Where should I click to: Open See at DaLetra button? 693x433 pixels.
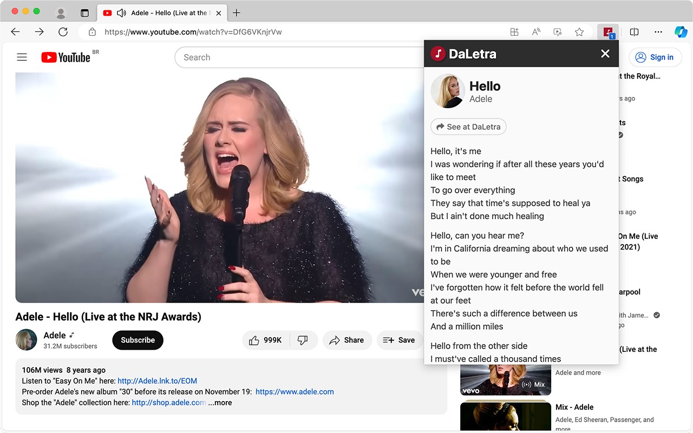(x=468, y=127)
